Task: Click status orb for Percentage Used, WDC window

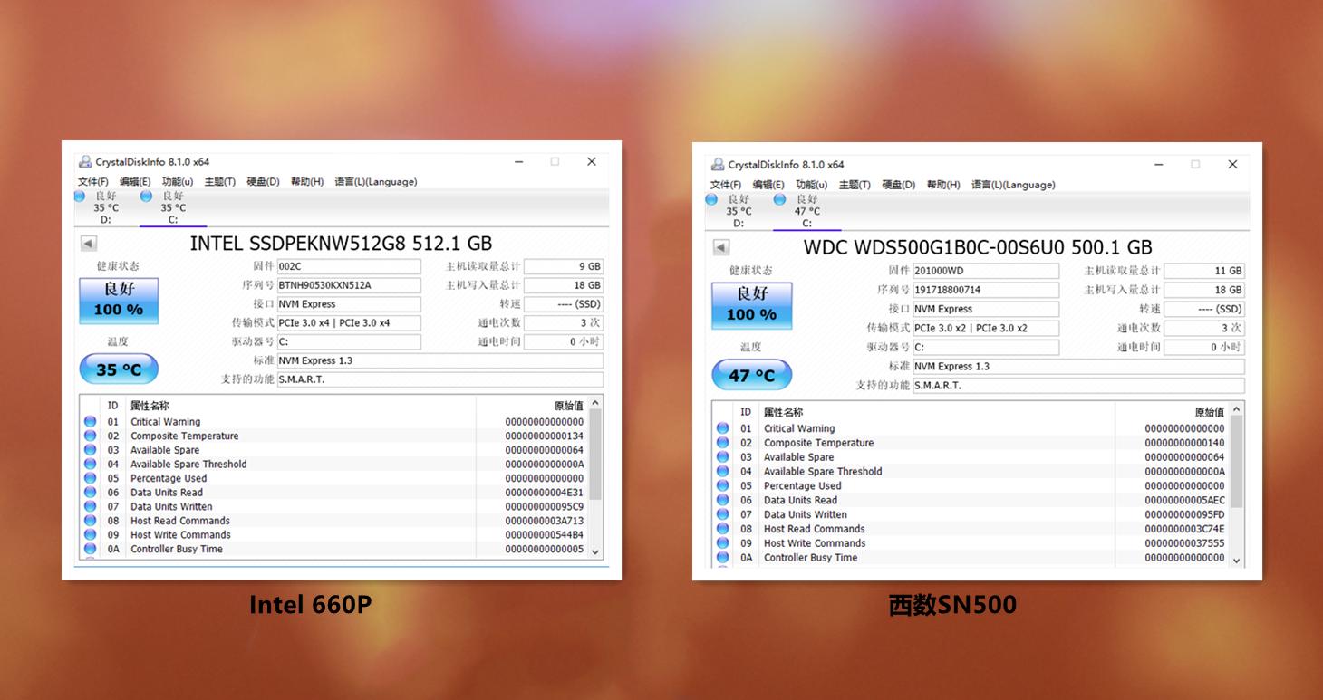Action: point(722,485)
